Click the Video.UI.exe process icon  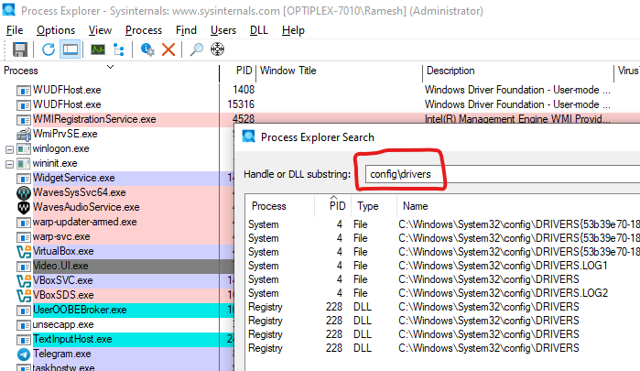click(x=24, y=267)
